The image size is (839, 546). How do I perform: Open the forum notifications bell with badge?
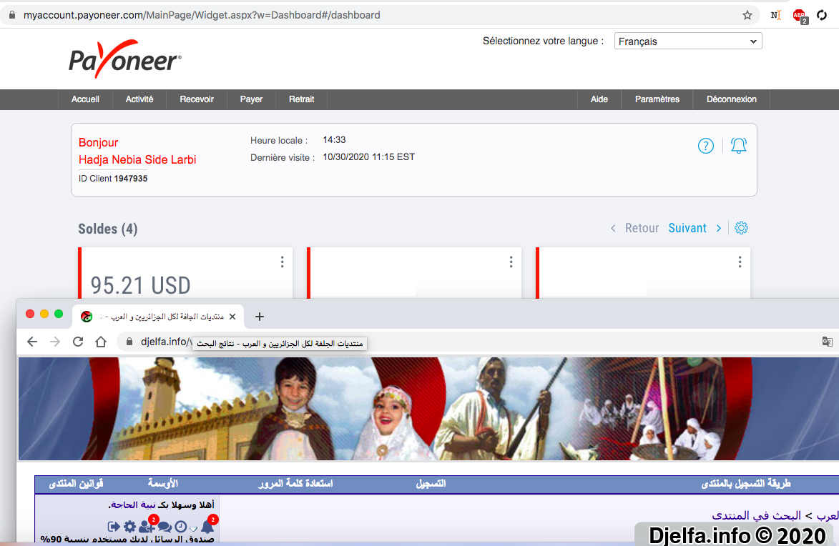(208, 526)
